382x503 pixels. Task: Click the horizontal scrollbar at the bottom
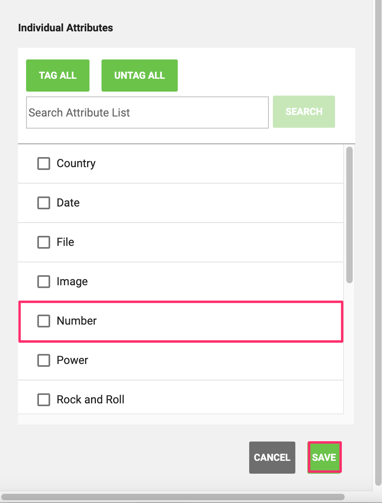coord(173,497)
